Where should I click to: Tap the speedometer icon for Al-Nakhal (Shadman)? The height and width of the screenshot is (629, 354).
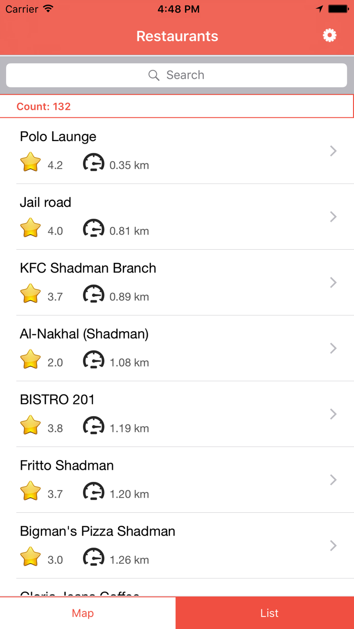pos(94,359)
